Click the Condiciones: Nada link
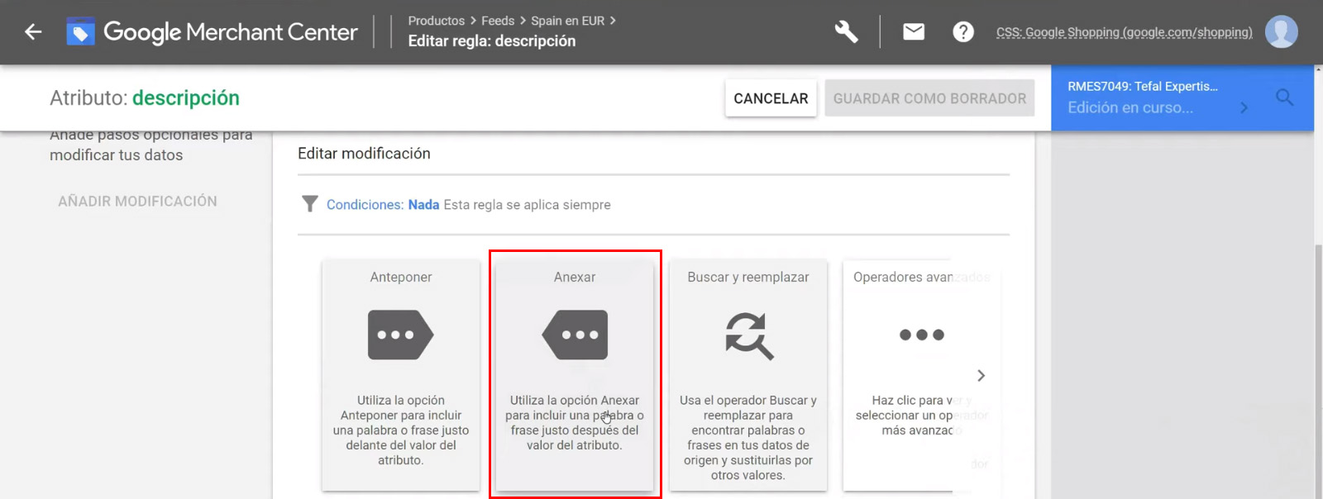Viewport: 1323px width, 499px height. pos(383,205)
